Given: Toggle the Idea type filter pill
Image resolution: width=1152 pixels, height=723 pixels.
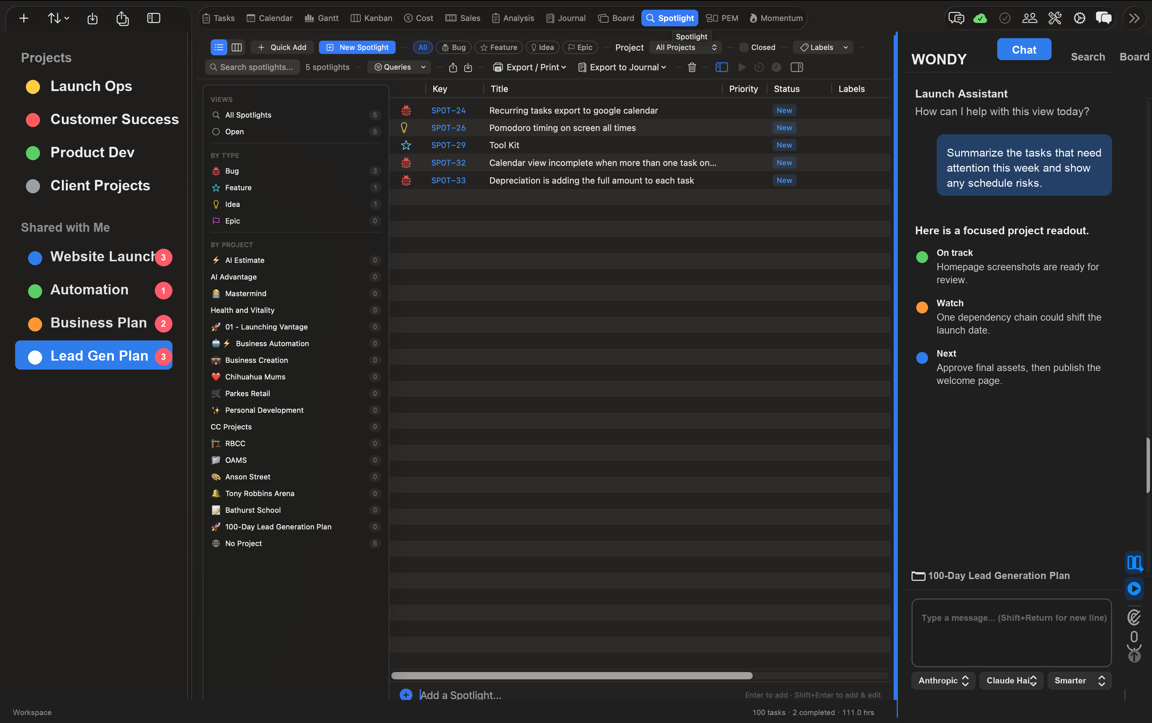Looking at the screenshot, I should pos(542,48).
